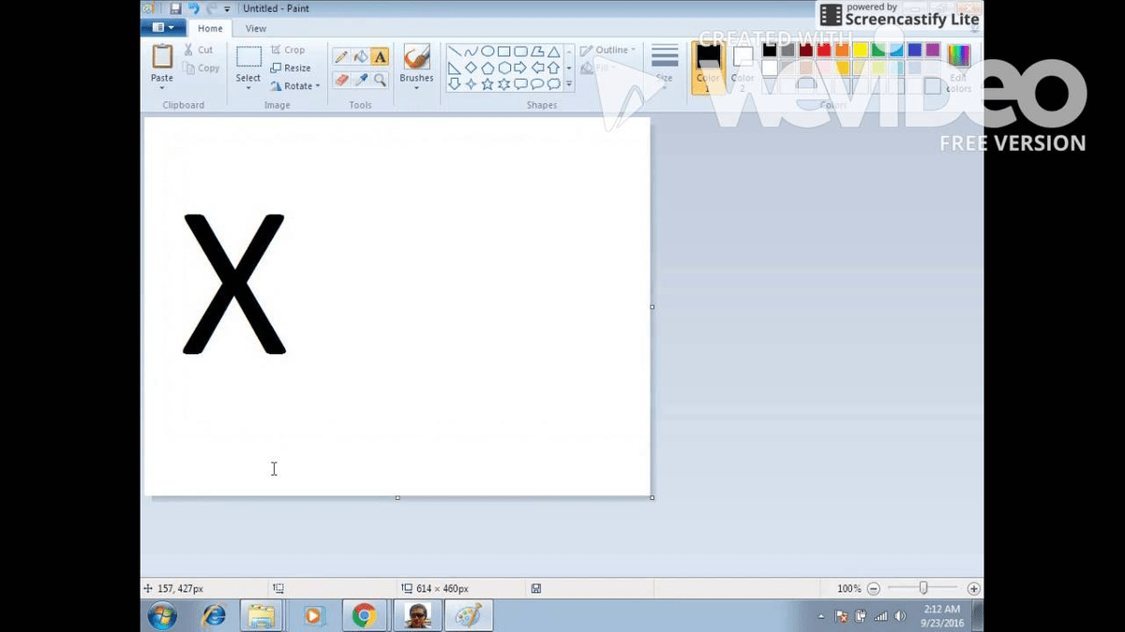Select the Pencil tool
1125x632 pixels.
coord(341,57)
